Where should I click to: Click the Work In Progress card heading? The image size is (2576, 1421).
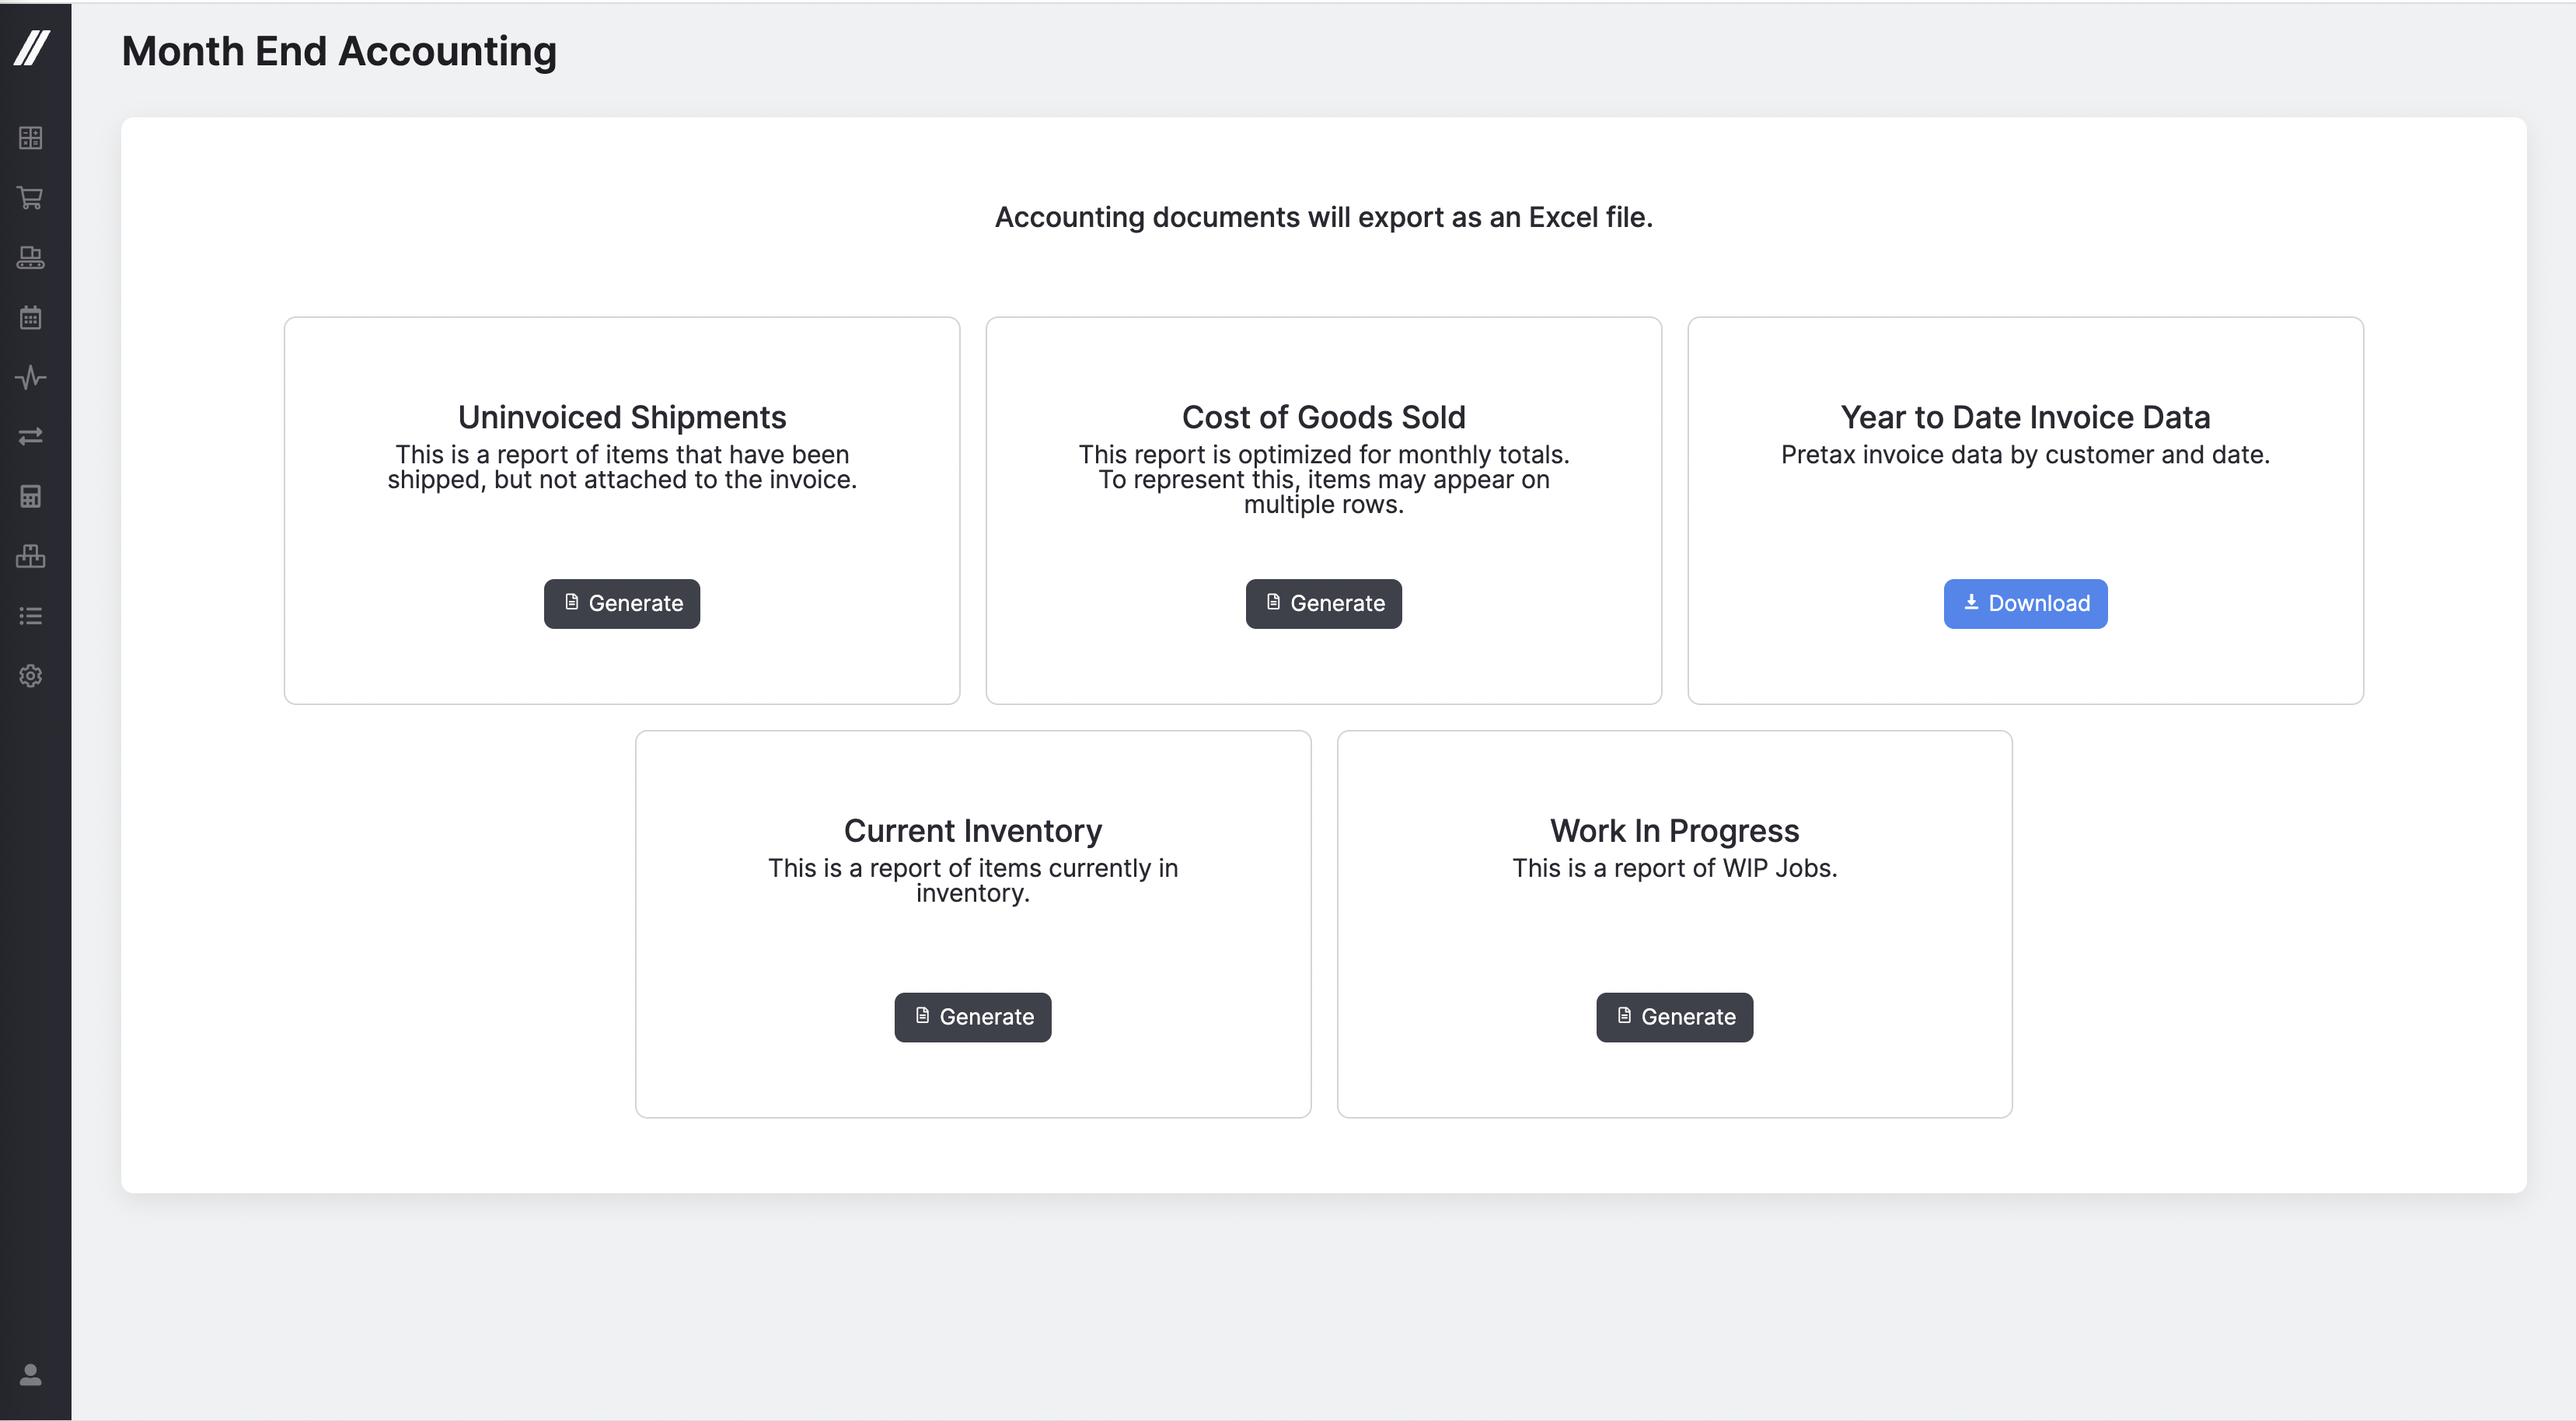coord(1674,831)
